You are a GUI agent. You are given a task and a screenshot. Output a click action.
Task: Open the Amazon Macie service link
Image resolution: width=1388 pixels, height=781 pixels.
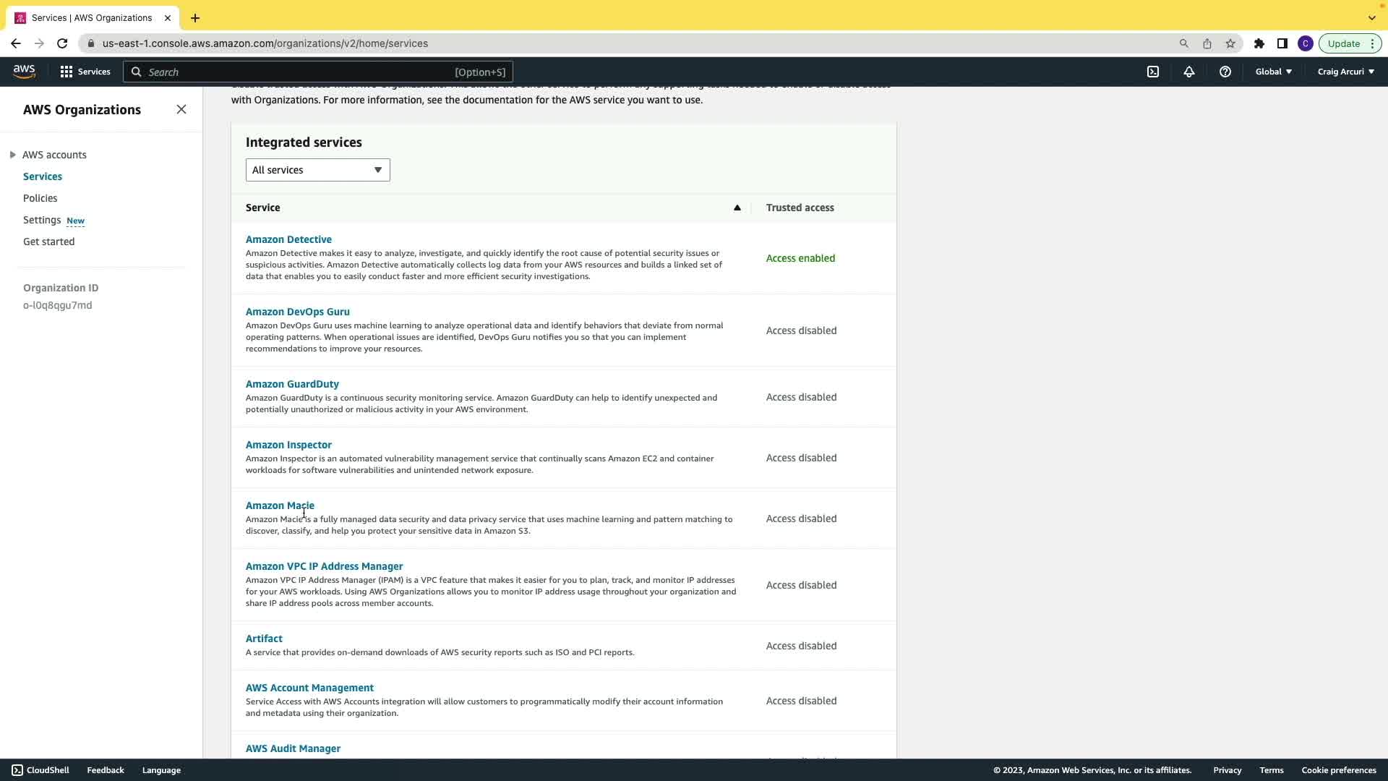pos(280,505)
